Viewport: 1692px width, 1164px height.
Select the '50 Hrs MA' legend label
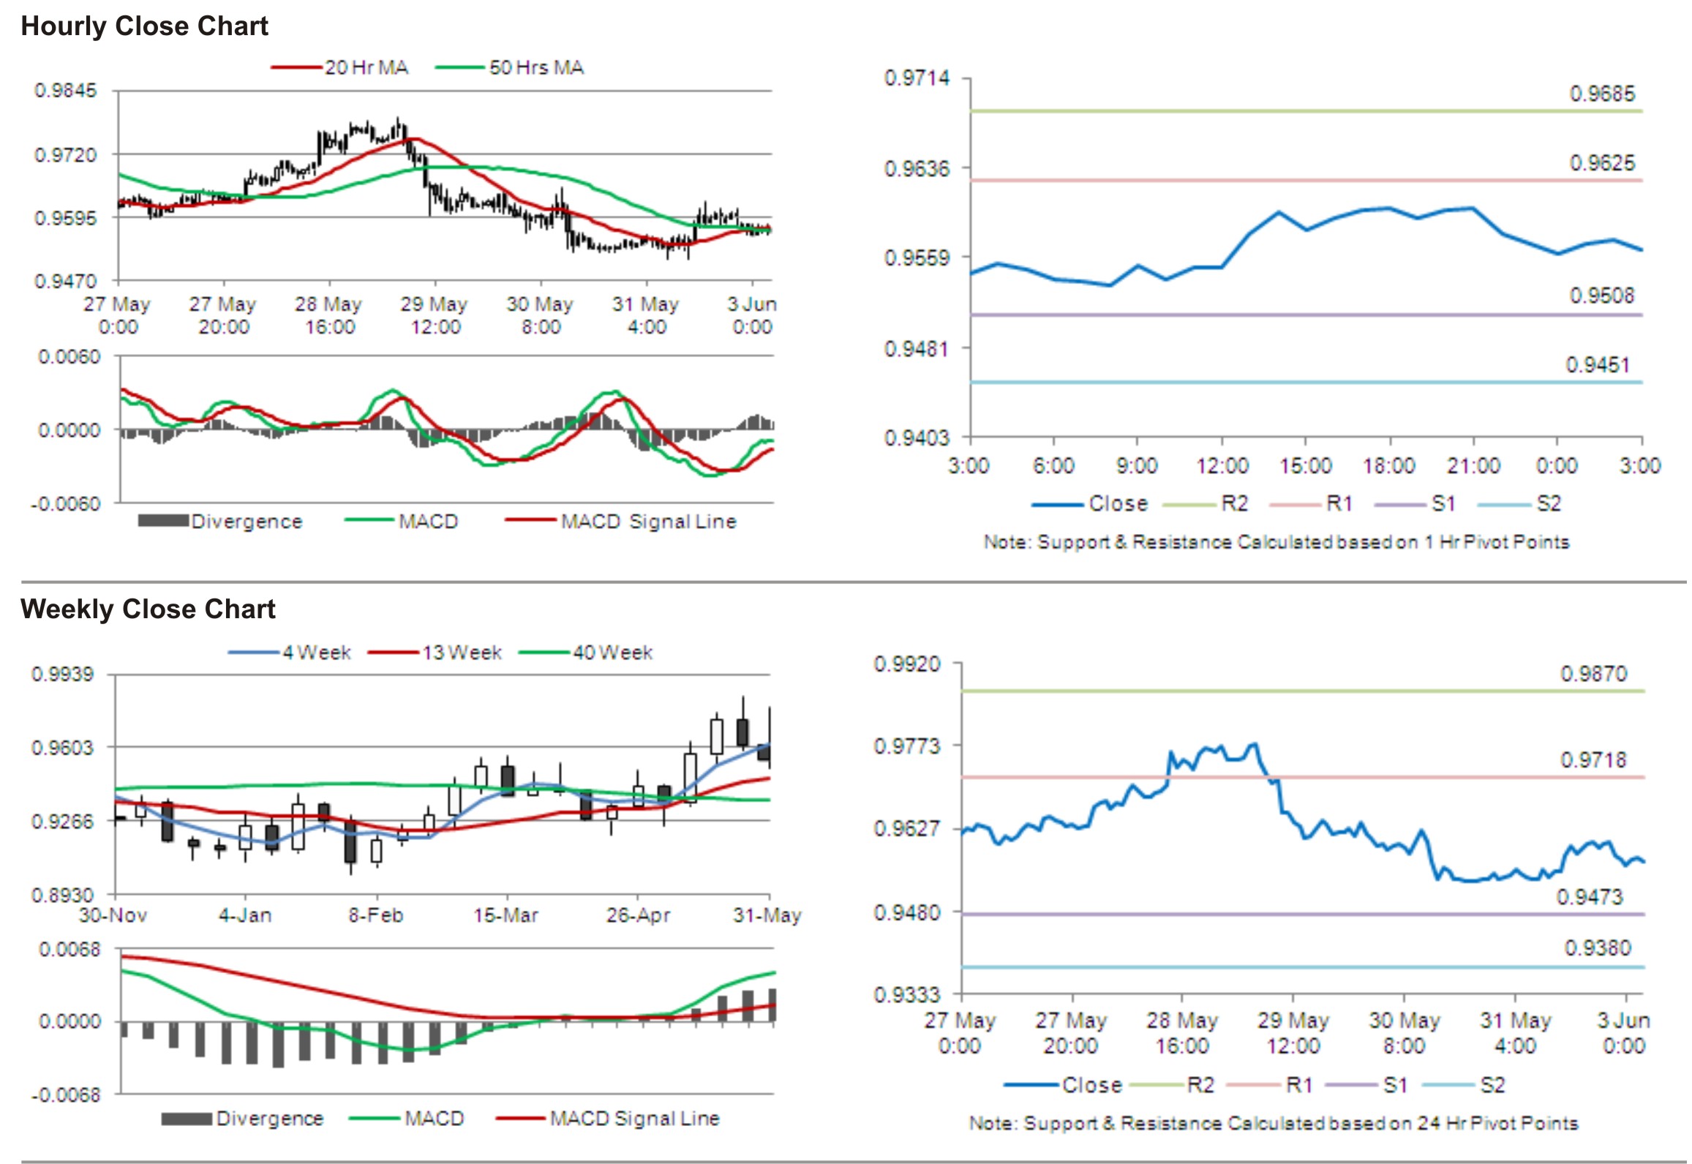[536, 68]
